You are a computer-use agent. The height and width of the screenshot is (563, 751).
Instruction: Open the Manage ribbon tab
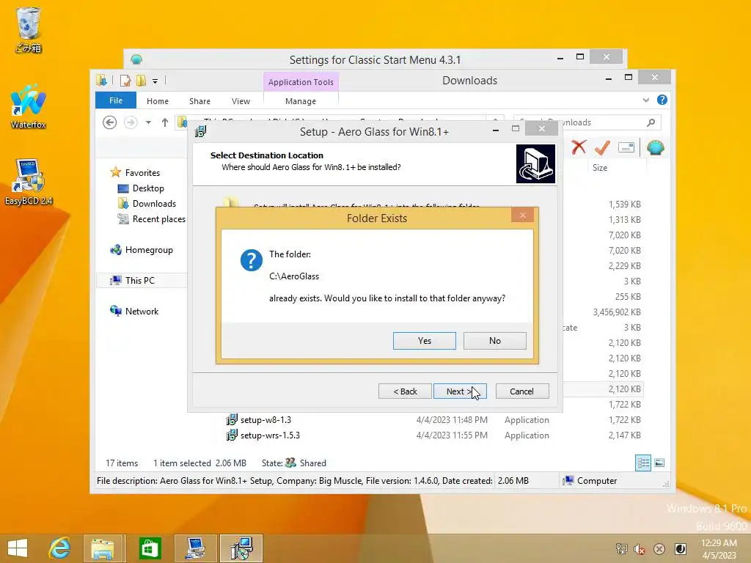coord(301,101)
